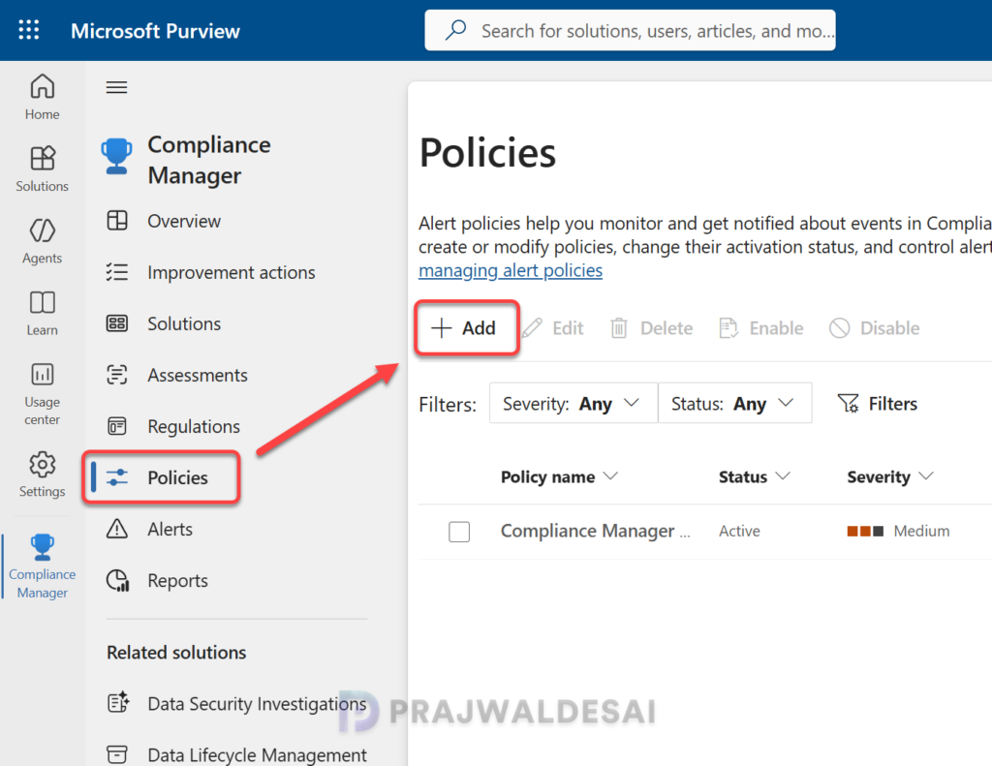The width and height of the screenshot is (992, 766).
Task: Open the app launcher grid icon
Action: (x=28, y=30)
